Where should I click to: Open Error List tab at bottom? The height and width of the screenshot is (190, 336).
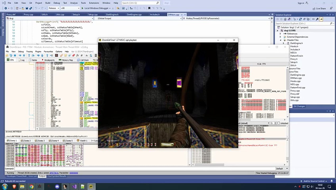pos(33,176)
